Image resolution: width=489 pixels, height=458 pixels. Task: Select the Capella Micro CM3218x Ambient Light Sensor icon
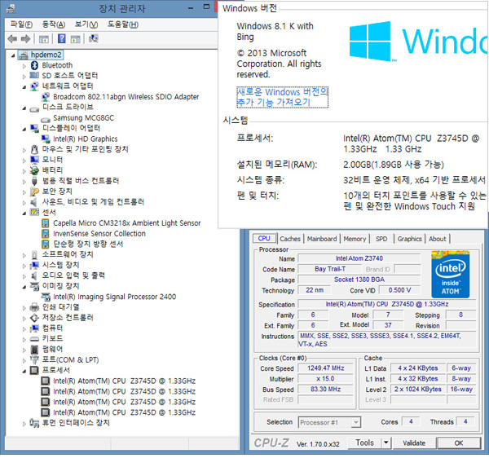point(45,223)
